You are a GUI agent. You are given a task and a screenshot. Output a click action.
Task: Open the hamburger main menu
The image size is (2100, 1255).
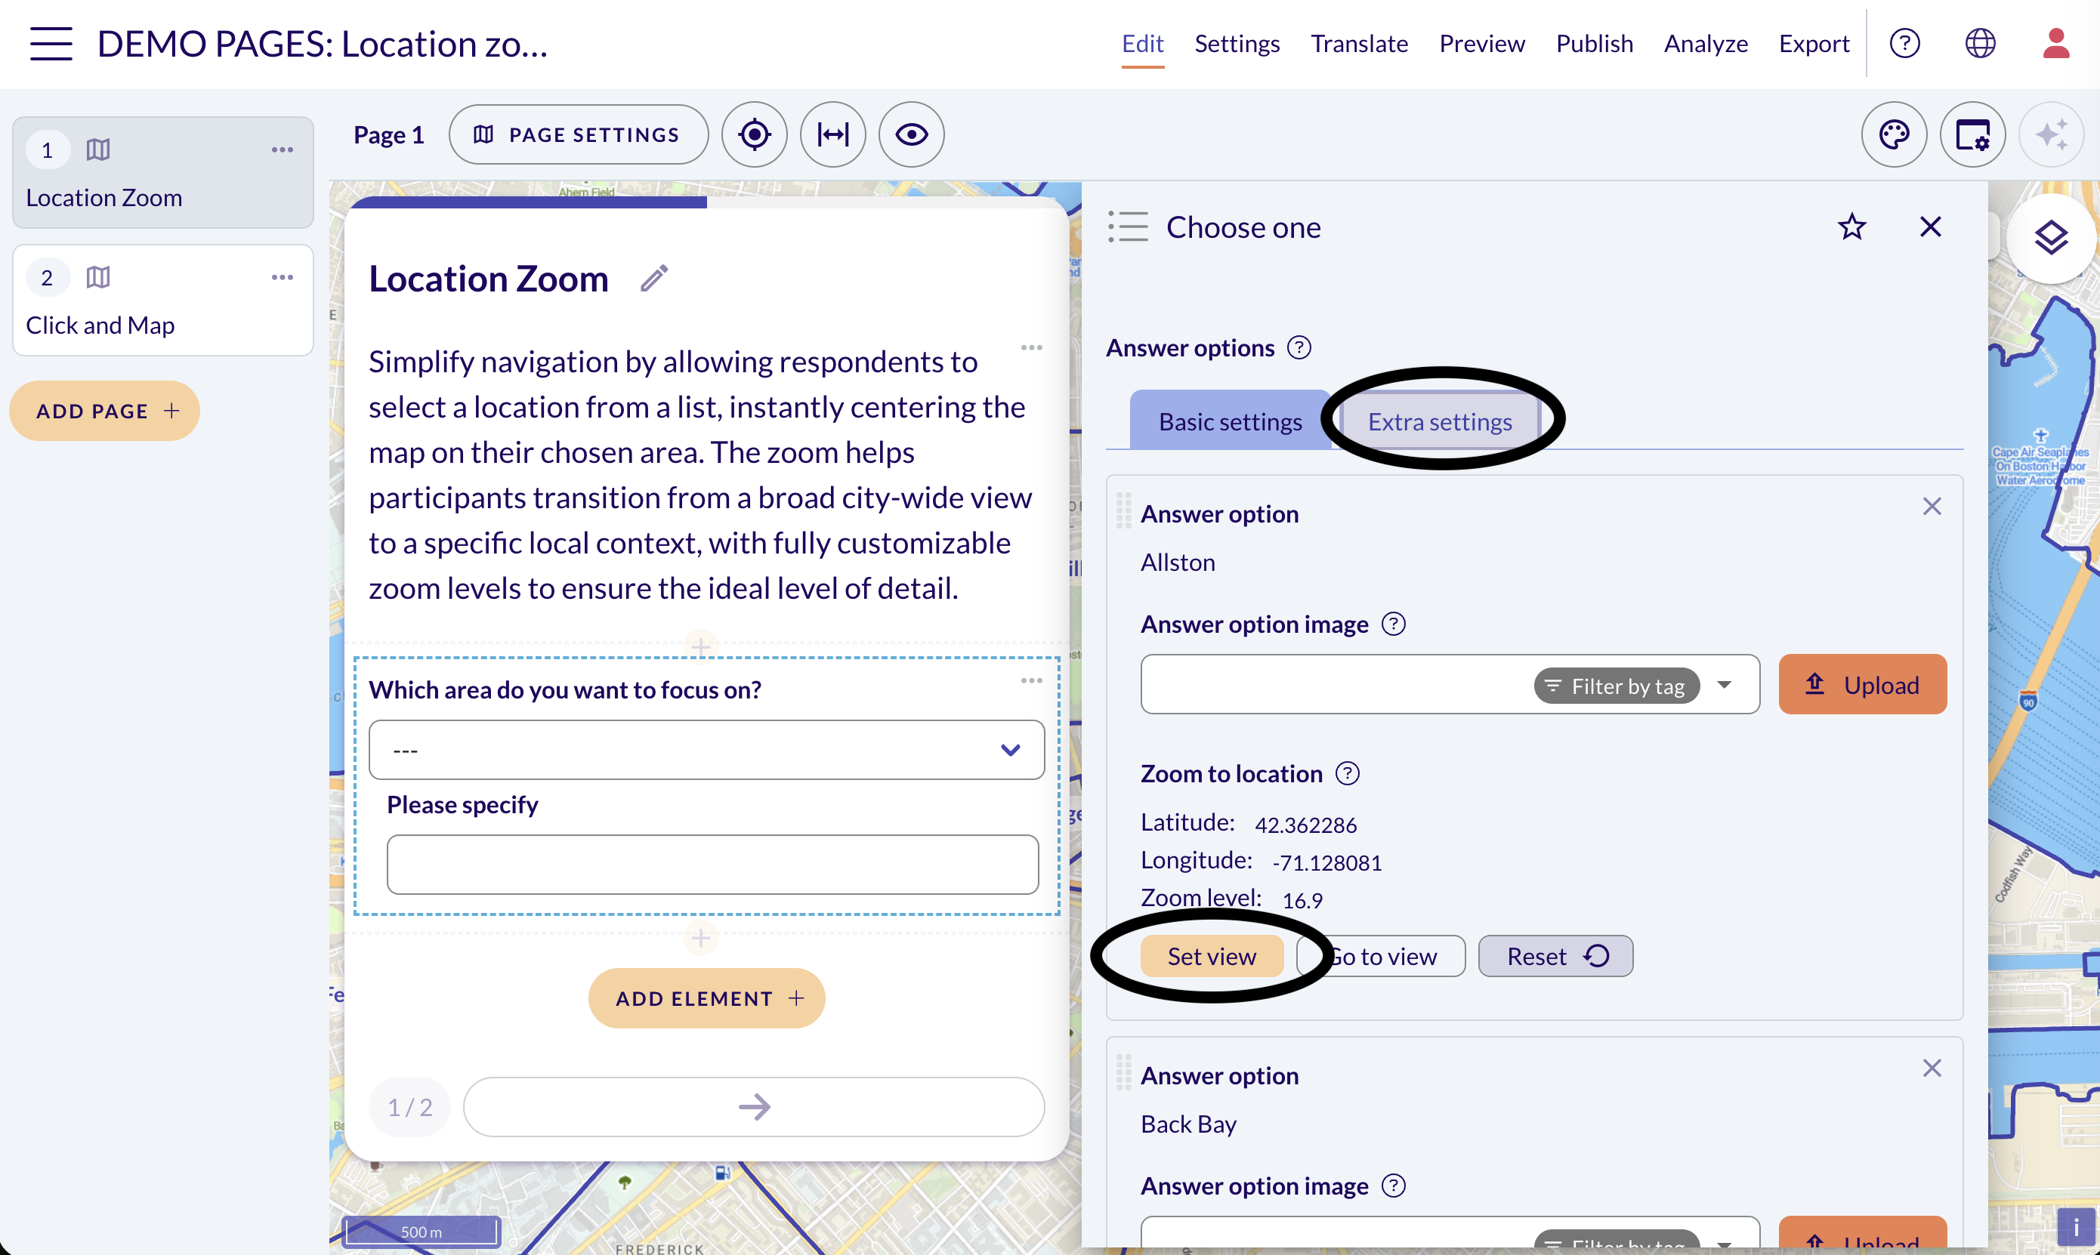coord(51,43)
